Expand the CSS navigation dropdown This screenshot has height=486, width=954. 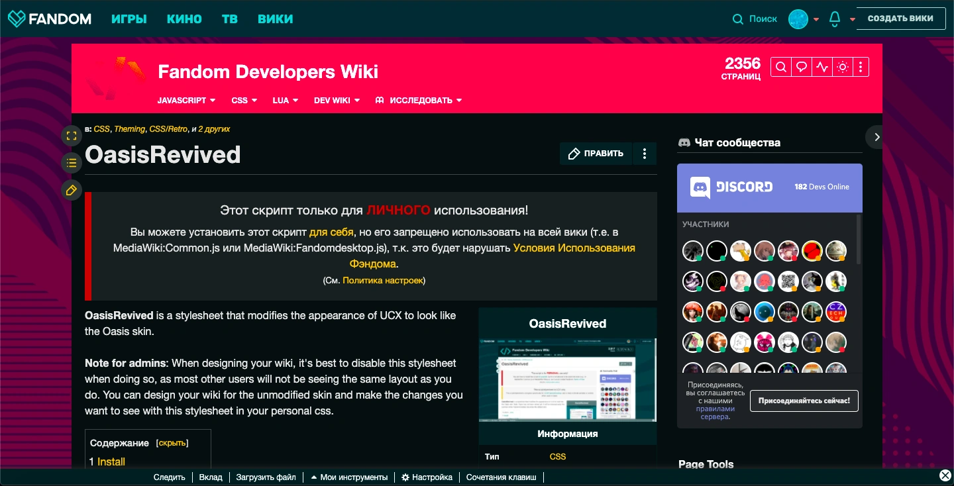pos(244,101)
